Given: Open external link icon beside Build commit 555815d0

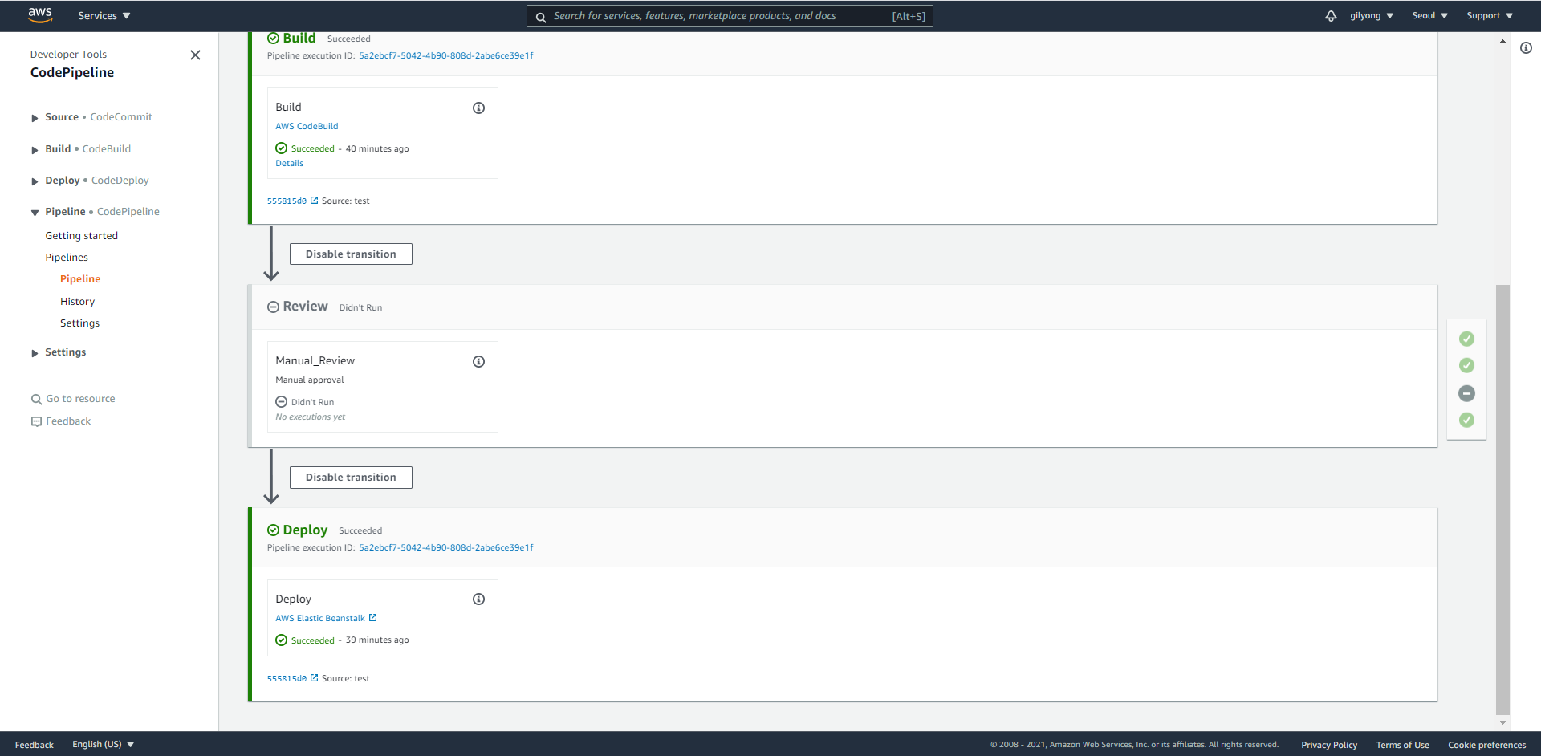Looking at the screenshot, I should [x=314, y=201].
